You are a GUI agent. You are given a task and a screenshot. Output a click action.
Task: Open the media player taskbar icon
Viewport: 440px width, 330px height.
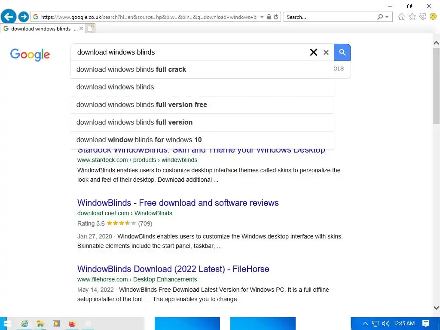pyautogui.click(x=56, y=324)
